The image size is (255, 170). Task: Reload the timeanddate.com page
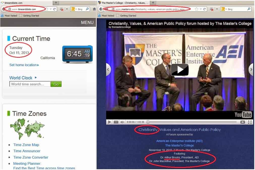pyautogui.click(x=54, y=9)
